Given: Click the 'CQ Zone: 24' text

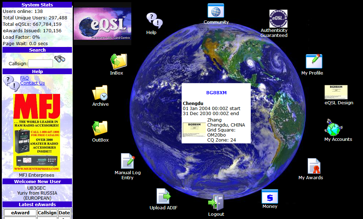Looking at the screenshot, I should 222,140.
